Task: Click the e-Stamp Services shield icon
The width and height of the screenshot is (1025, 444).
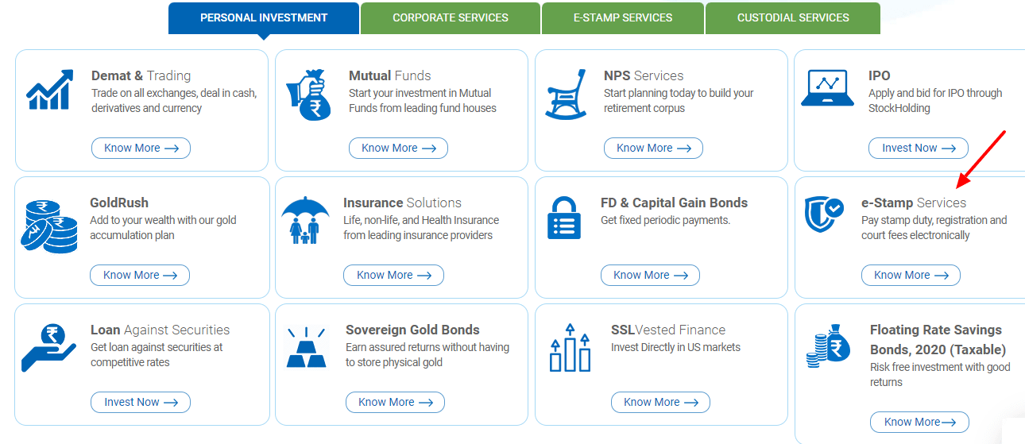Action: point(824,214)
